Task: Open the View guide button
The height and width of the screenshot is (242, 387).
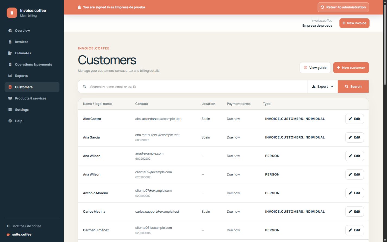Action: point(315,68)
